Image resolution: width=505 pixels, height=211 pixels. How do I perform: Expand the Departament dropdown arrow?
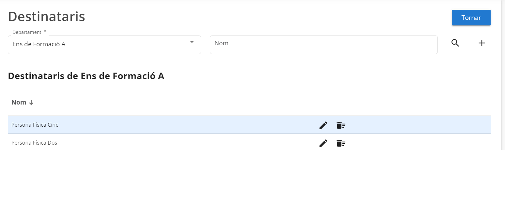point(192,42)
